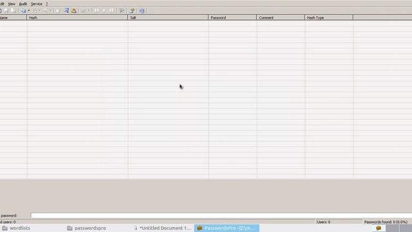Expand the dropdown arrow after the Copy group
This screenshot has width=412, height=232.
pos(40,11)
